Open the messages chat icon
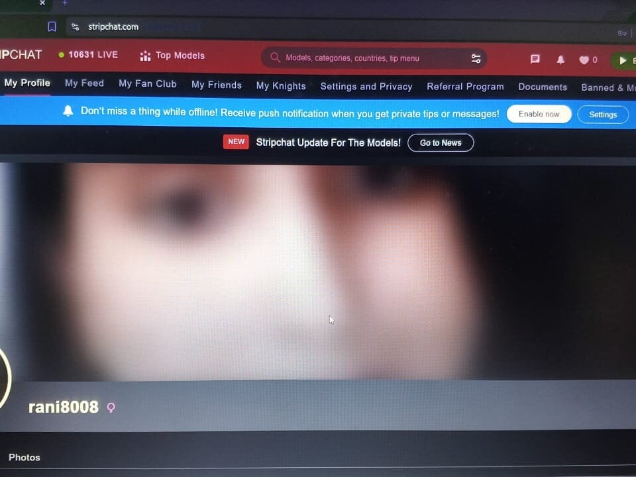Viewport: 636px width, 477px height. 535,59
